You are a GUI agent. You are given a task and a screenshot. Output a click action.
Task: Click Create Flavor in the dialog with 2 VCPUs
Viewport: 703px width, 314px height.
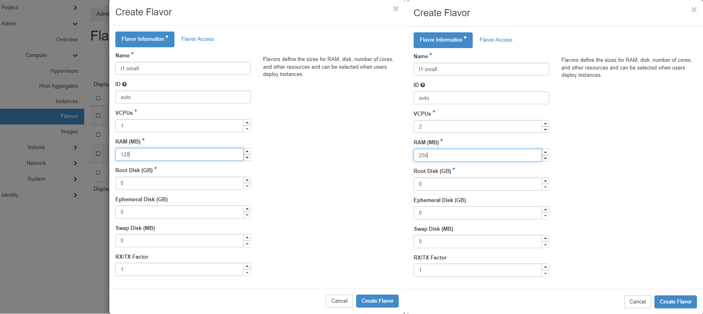pos(675,302)
